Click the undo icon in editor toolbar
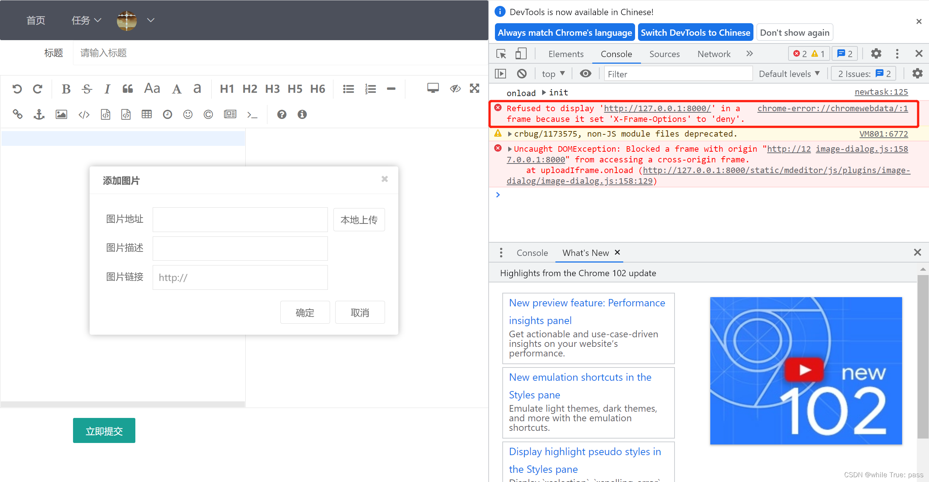This screenshot has height=482, width=929. click(17, 89)
